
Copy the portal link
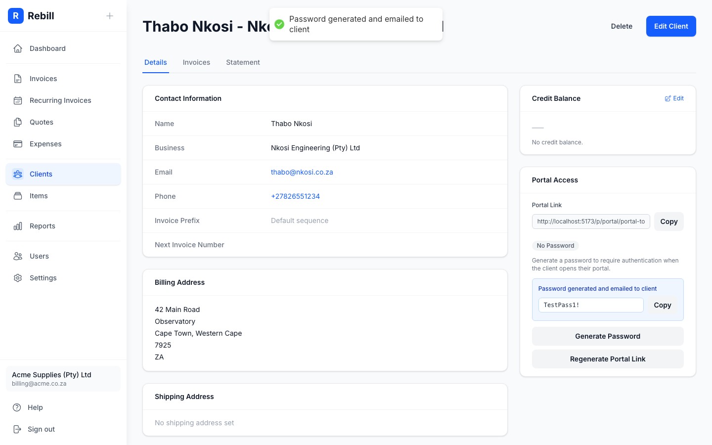668,222
